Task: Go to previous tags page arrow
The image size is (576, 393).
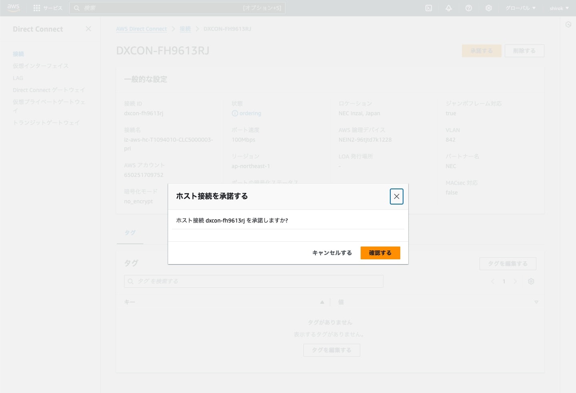Action: pyautogui.click(x=493, y=281)
